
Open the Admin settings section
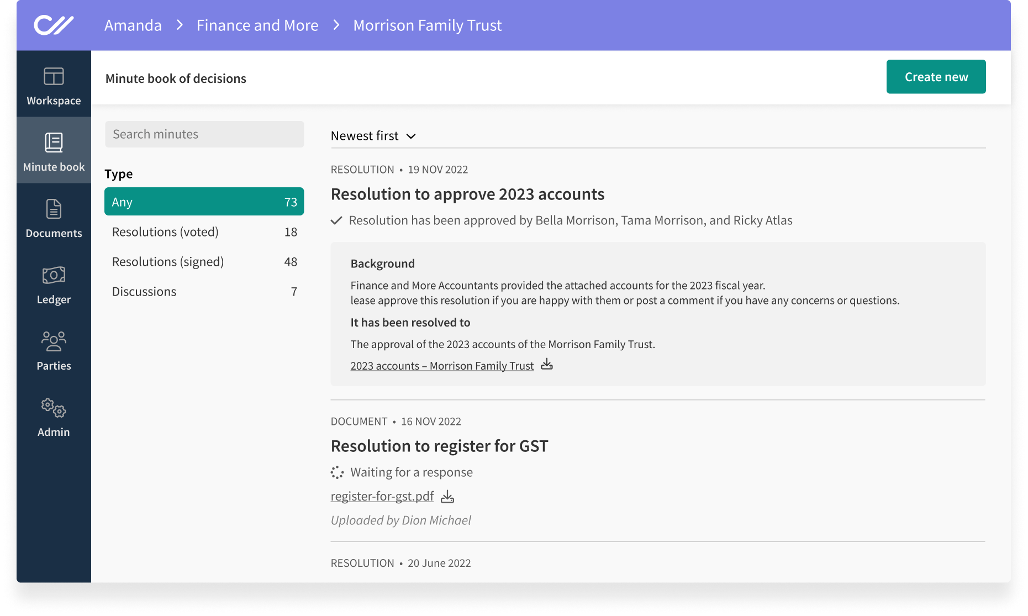[54, 417]
